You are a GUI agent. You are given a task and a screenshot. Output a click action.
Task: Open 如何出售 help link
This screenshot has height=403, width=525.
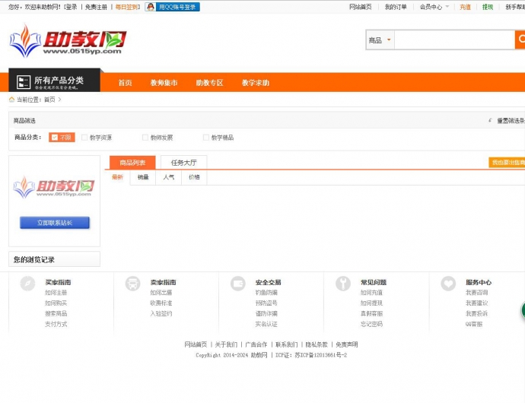(x=161, y=293)
